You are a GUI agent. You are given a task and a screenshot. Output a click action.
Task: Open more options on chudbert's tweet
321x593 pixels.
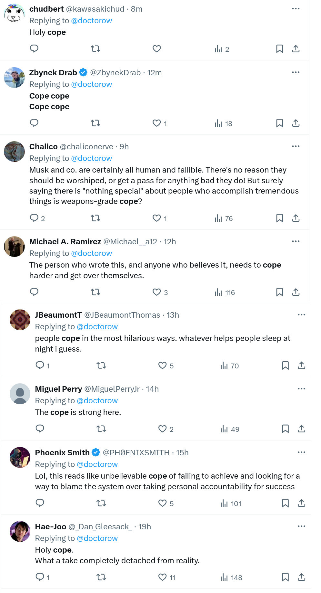pos(296,9)
